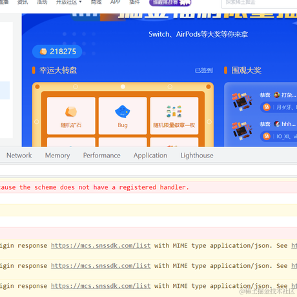Open the 资讯 nav item
This screenshot has height=297, width=297.
pyautogui.click(x=23, y=2)
